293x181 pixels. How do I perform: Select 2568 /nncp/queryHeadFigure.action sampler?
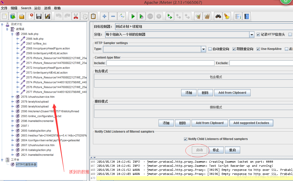(48, 48)
